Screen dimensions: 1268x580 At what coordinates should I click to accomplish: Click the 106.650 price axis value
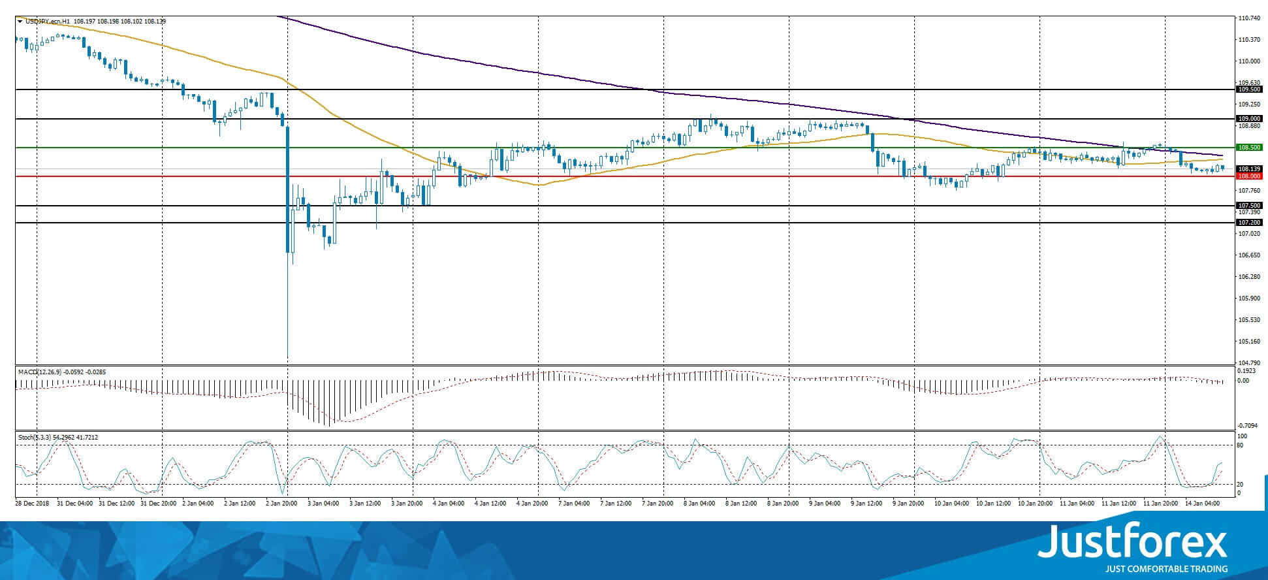1249,255
